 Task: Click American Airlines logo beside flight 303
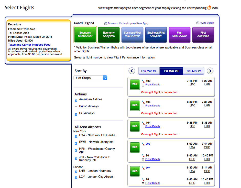143,144
